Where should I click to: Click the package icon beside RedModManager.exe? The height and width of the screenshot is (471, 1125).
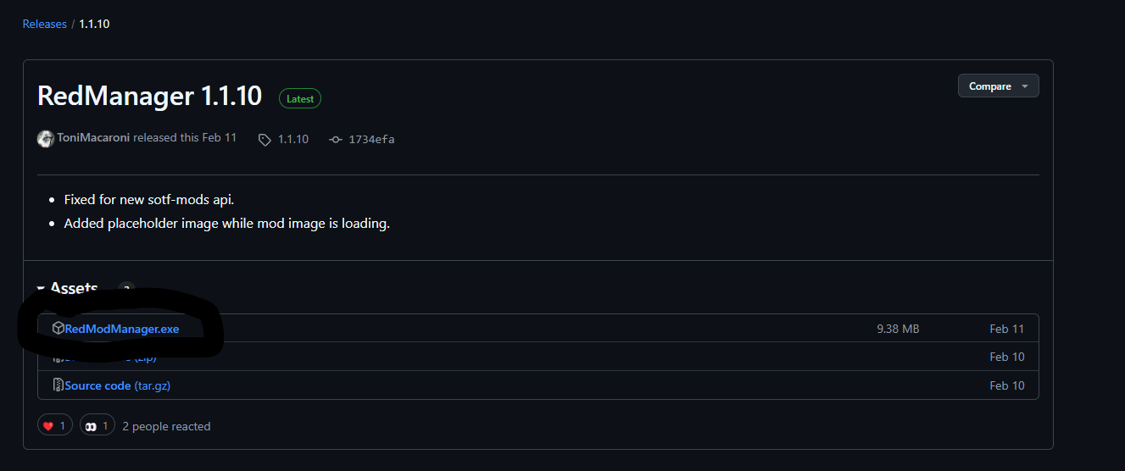[x=58, y=329]
